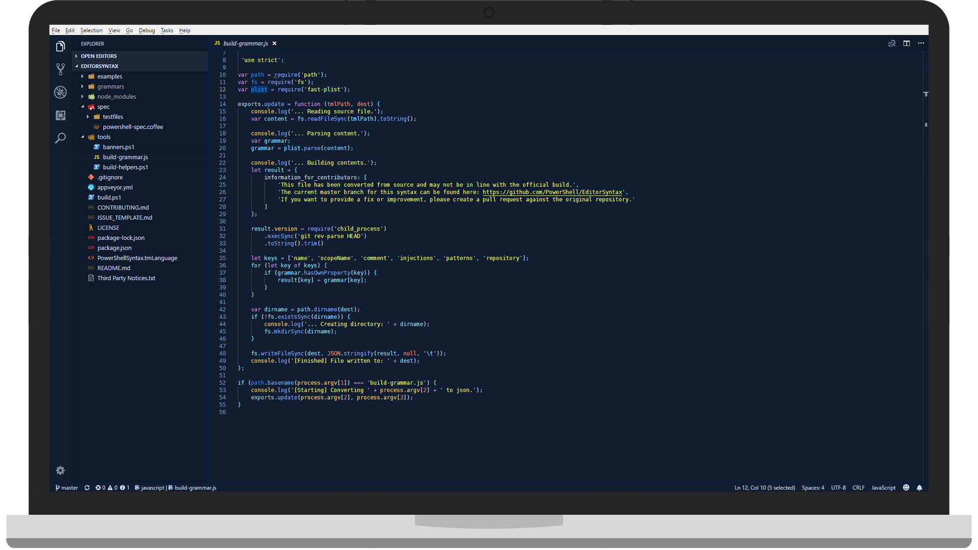
Task: Open the Explorer activity bar icon
Action: (x=61, y=47)
